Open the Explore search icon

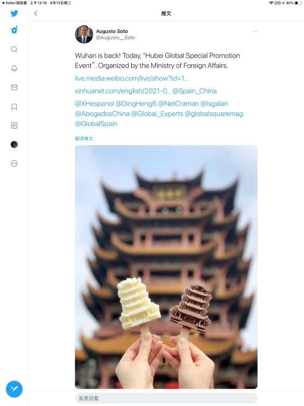click(x=14, y=49)
